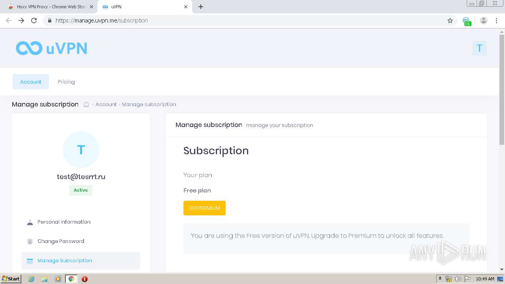Open the Pricing tab
The image size is (505, 284).
click(x=66, y=82)
